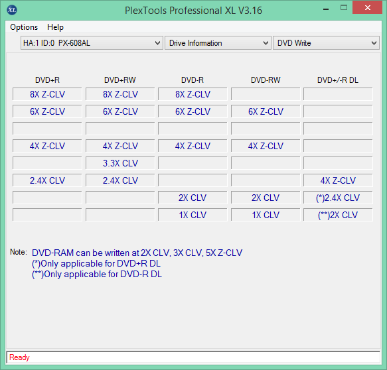
Task: Click the (**)2X CLV cell
Action: click(x=338, y=215)
